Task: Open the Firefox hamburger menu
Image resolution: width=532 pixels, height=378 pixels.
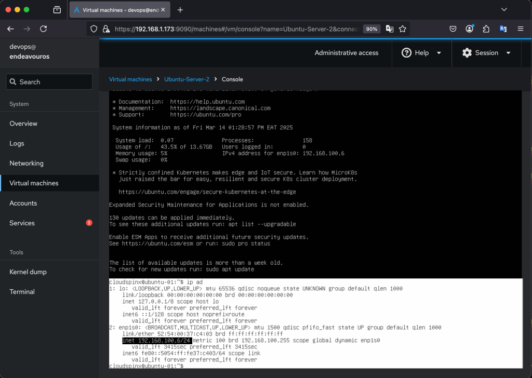Action: click(x=520, y=29)
